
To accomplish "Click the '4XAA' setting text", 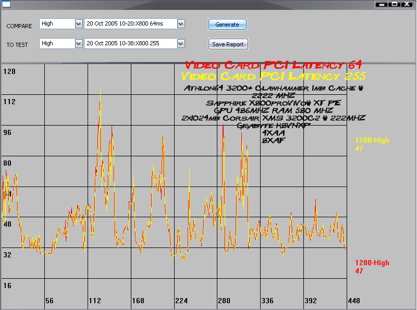I will pyautogui.click(x=273, y=133).
